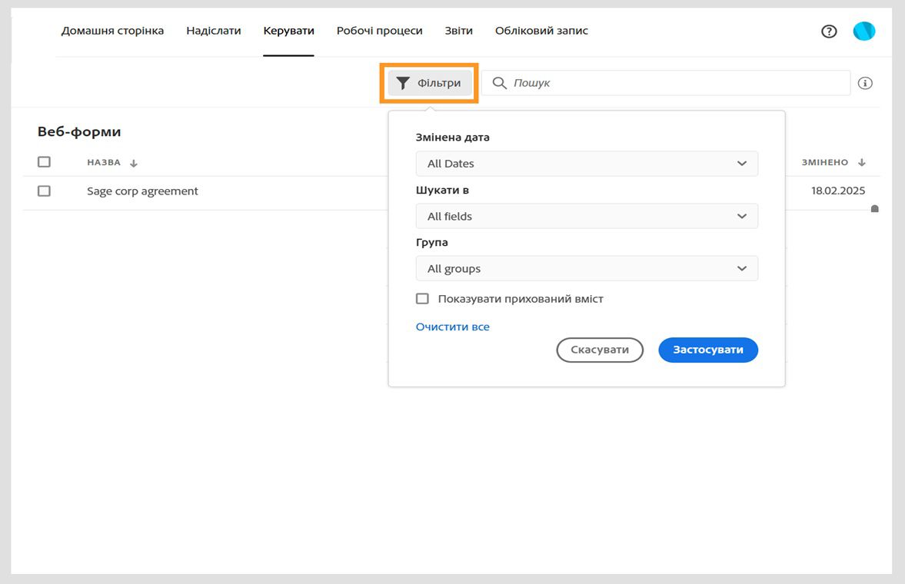
Task: Expand the Група All groups dropdown
Action: [587, 269]
